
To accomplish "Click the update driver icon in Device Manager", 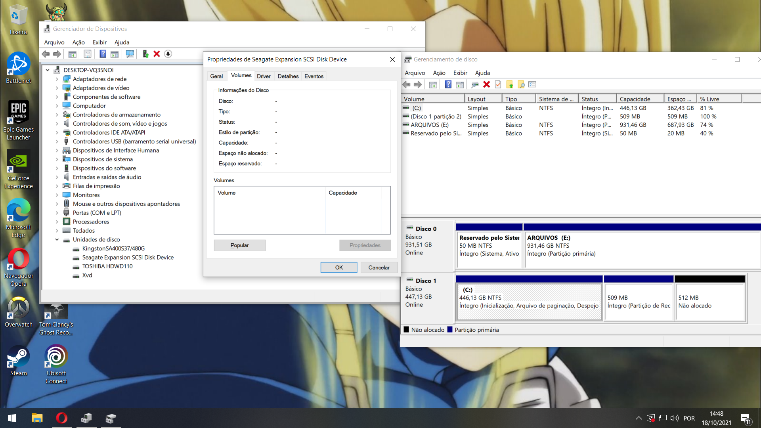I will point(145,54).
